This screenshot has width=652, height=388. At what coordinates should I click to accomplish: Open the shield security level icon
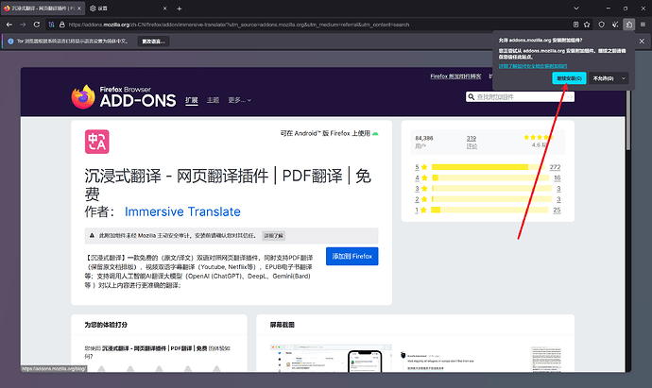coord(601,25)
